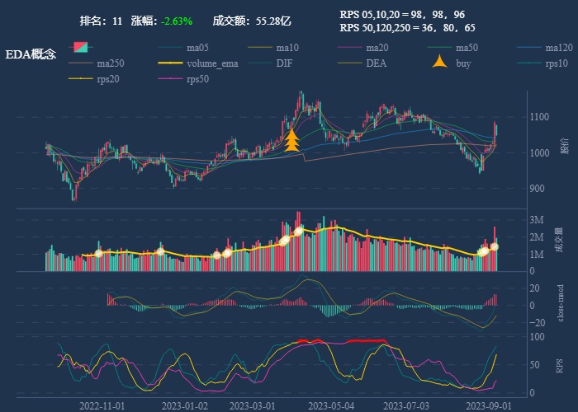Click the 2022-11-01 date axis label

point(102,406)
